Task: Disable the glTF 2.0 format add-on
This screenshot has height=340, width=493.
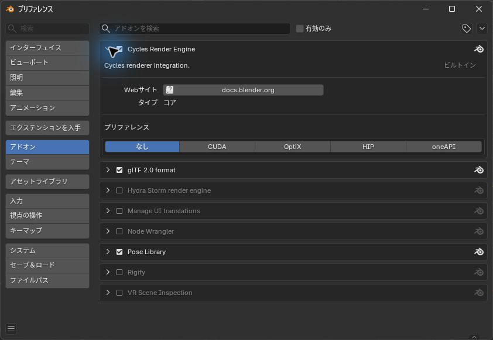Action: 119,170
